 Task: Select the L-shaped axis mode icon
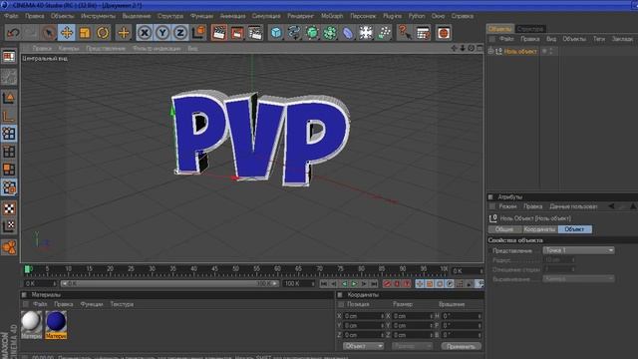pyautogui.click(x=9, y=116)
